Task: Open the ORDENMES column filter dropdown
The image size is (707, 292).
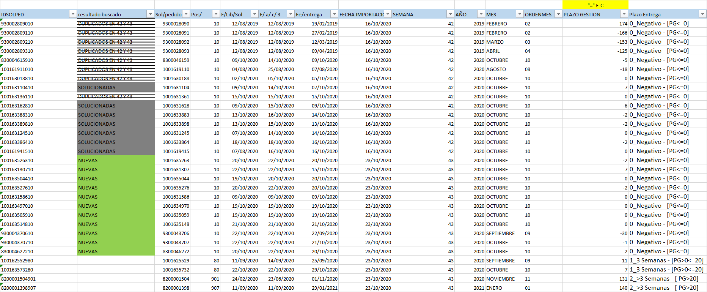Action: tap(558, 14)
